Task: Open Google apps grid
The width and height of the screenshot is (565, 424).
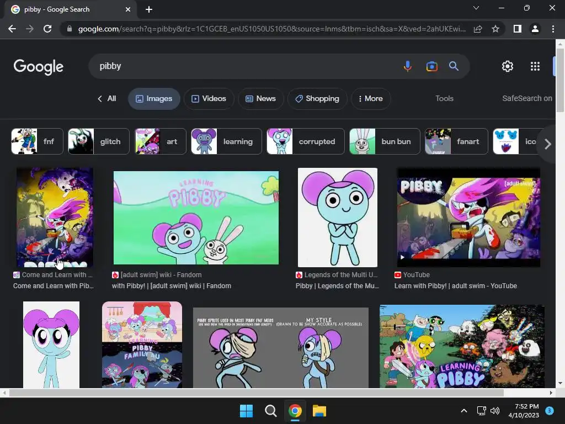Action: tap(535, 66)
